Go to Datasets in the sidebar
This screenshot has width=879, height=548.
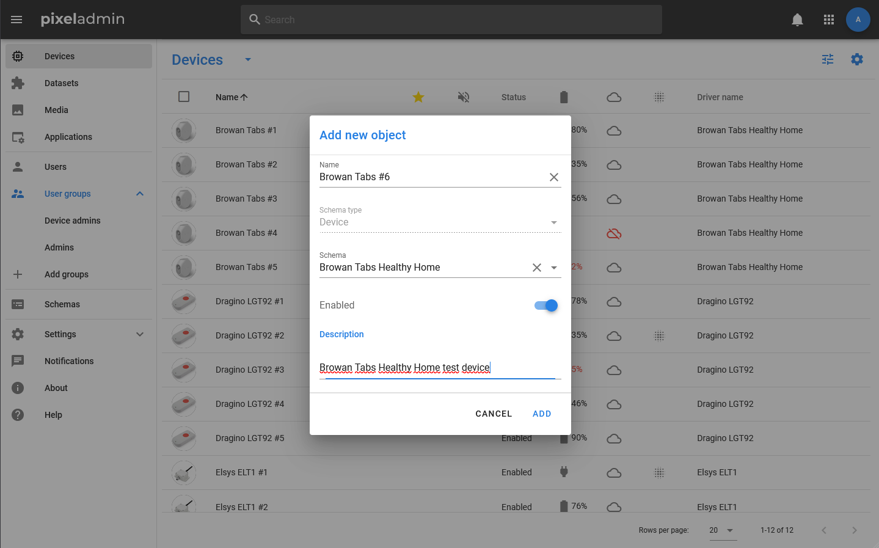pos(61,83)
